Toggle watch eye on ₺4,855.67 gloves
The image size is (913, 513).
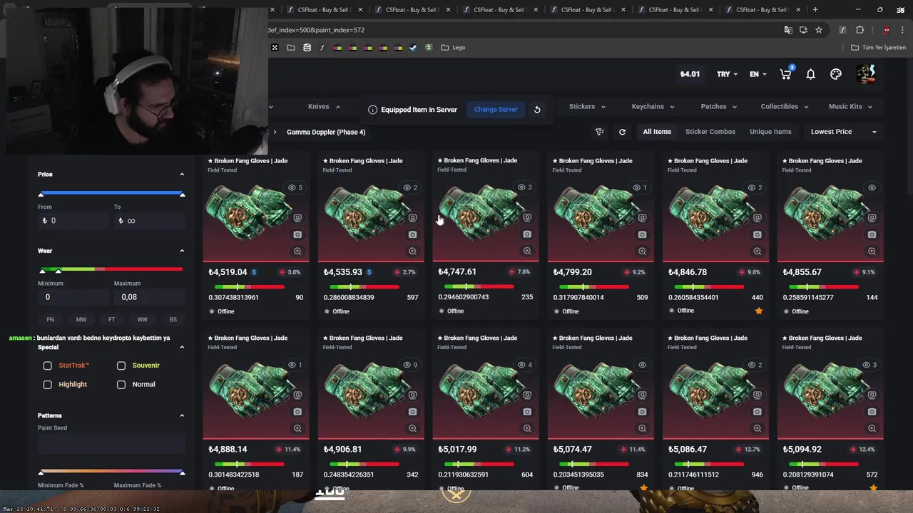pos(872,187)
